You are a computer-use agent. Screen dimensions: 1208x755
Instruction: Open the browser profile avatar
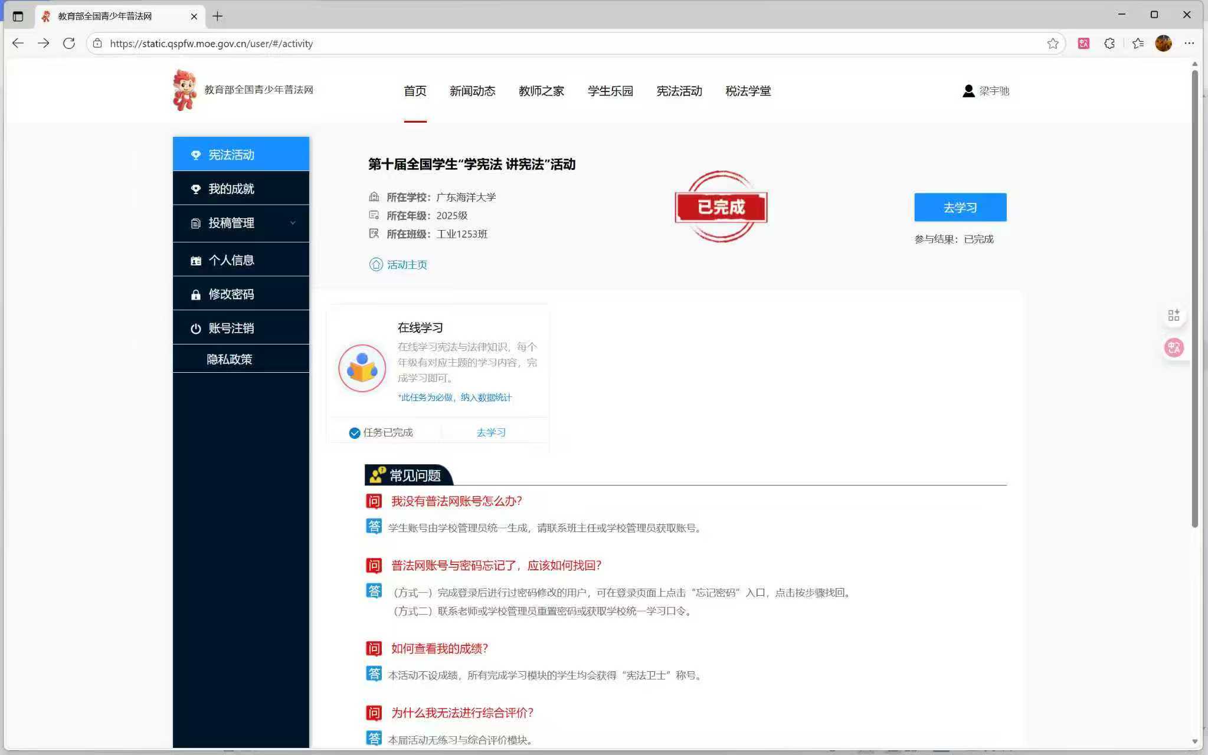[x=1163, y=43]
